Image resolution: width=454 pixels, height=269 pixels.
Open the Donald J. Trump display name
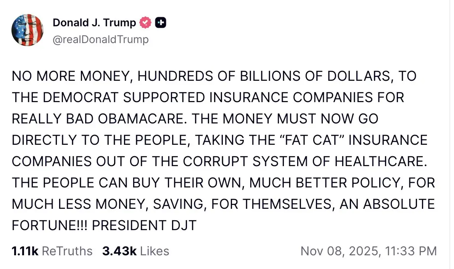(x=94, y=22)
